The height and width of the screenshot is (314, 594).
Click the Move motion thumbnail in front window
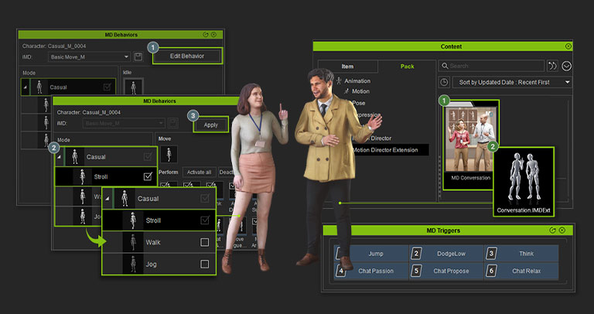tap(168, 154)
